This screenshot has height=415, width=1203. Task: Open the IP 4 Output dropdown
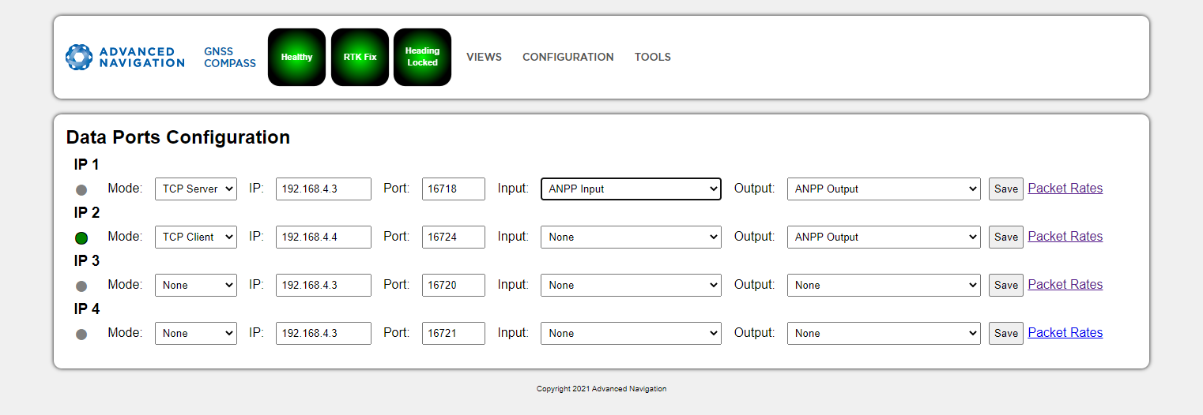(884, 333)
